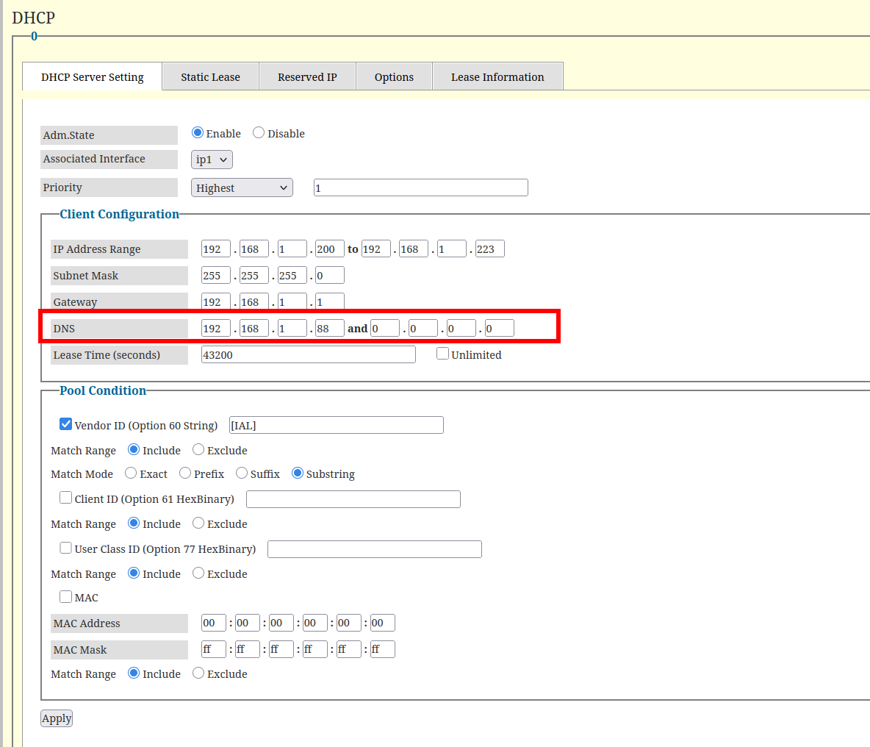870x747 pixels.
Task: Select Disable for Adm.State
Action: [259, 133]
